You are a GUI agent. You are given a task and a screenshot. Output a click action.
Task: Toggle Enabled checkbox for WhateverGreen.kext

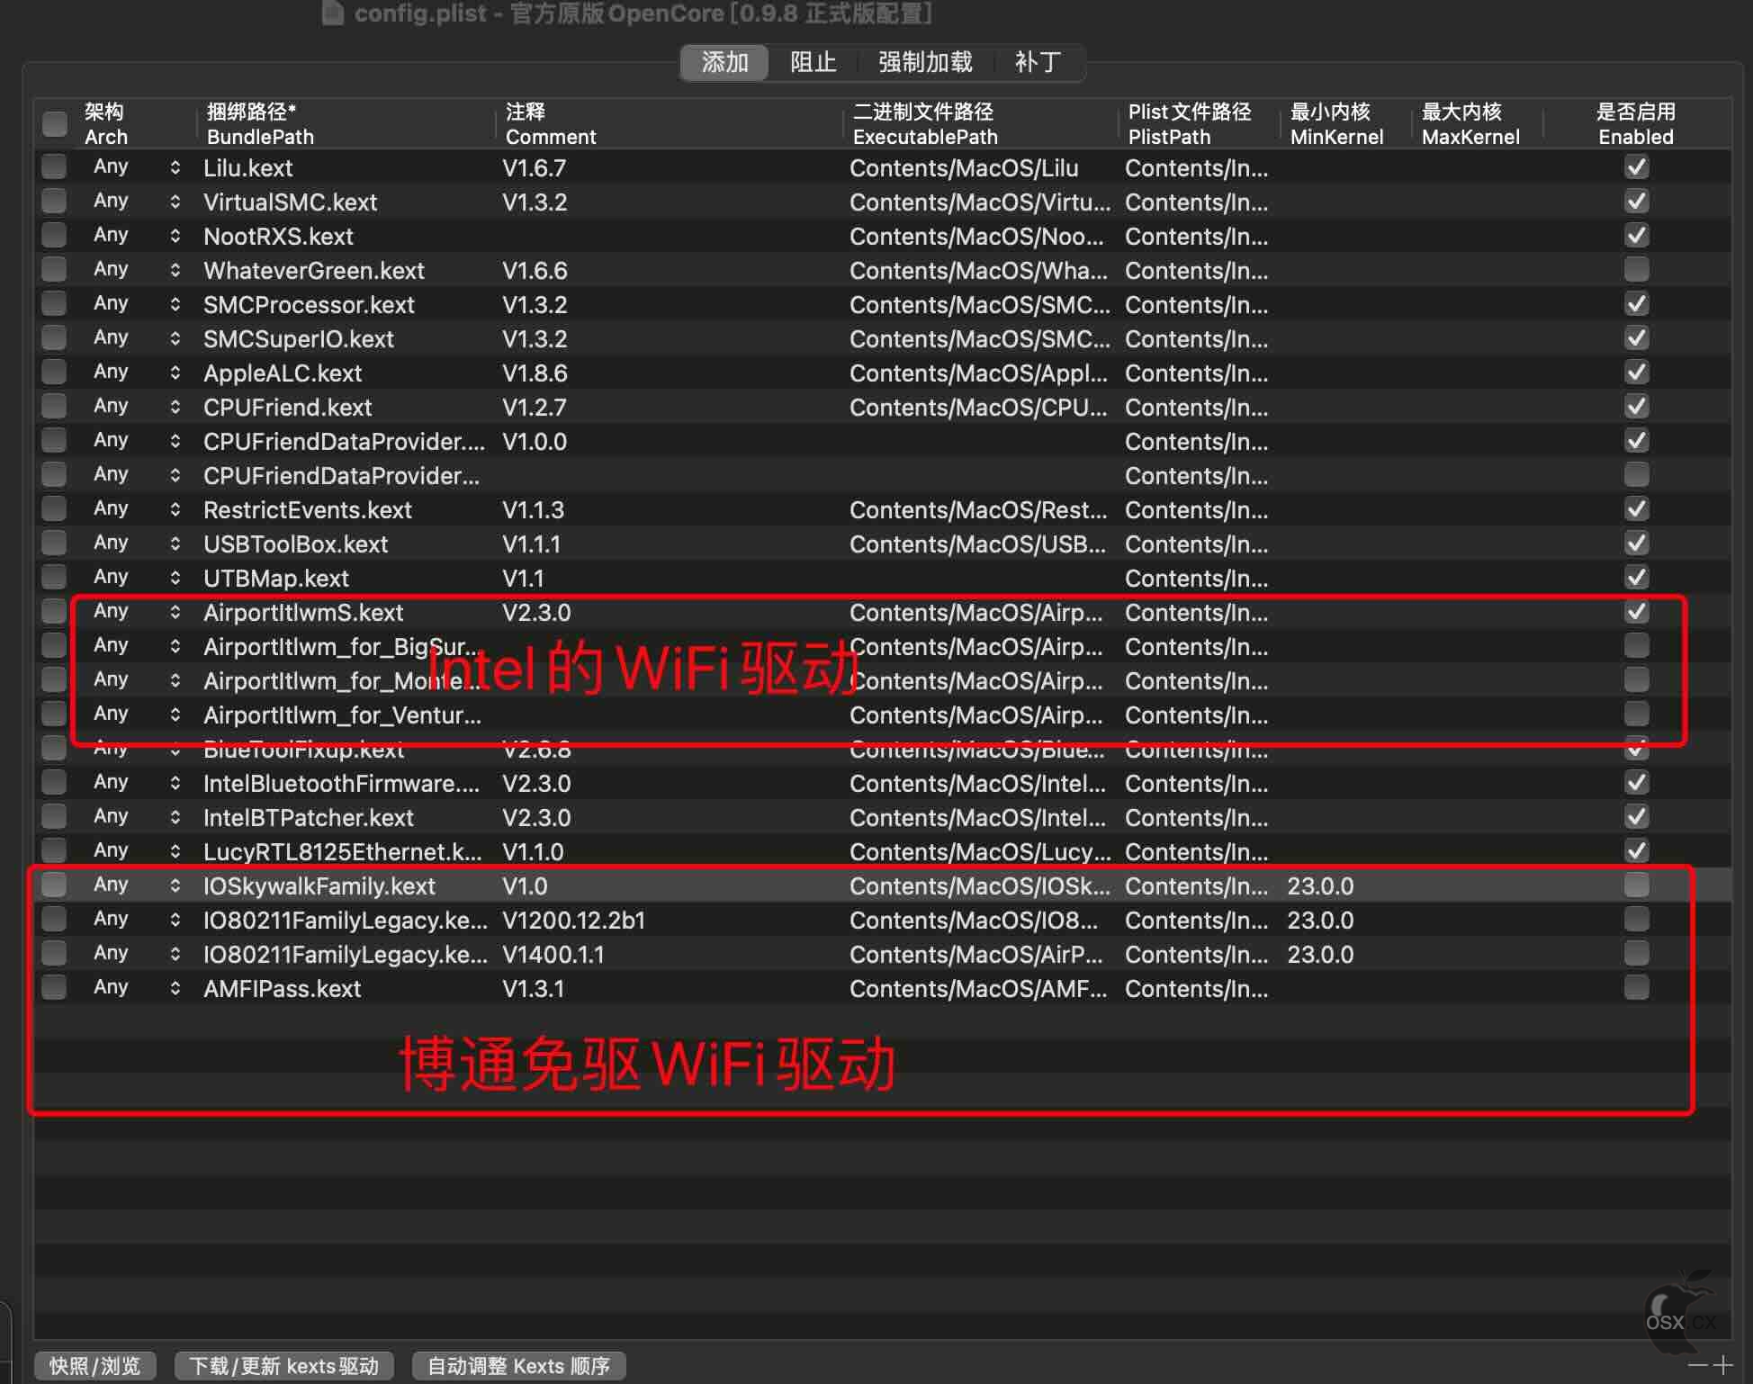coord(1636,269)
